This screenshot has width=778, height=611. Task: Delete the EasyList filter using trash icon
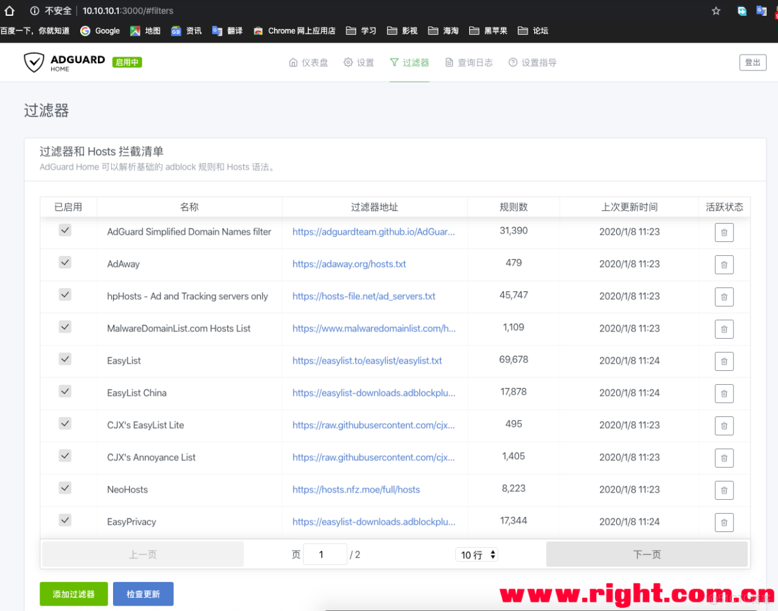(724, 361)
